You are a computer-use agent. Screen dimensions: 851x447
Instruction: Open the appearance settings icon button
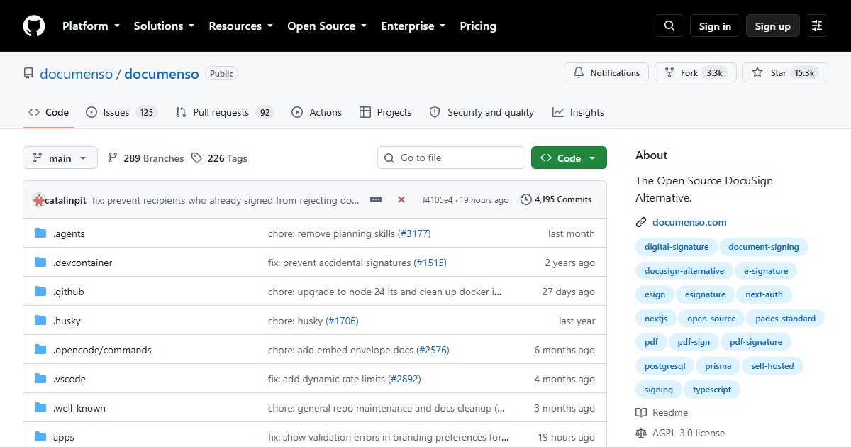817,26
